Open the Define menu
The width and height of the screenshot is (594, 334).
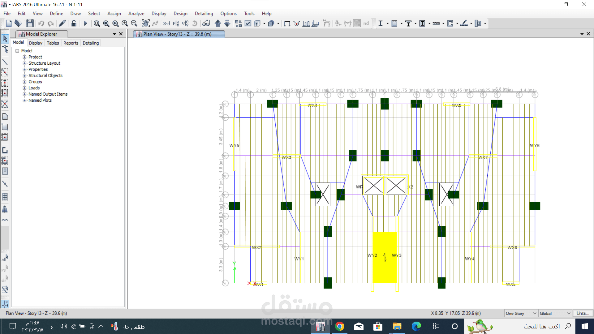click(x=56, y=14)
